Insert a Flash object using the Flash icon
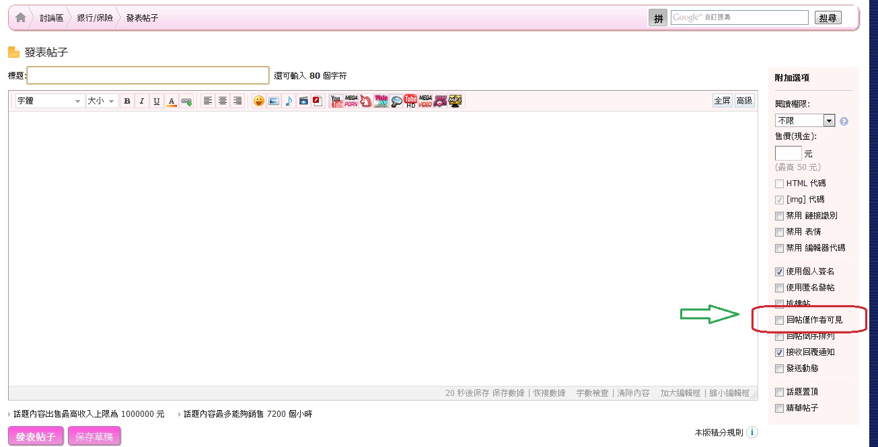Image resolution: width=878 pixels, height=447 pixels. tap(318, 101)
